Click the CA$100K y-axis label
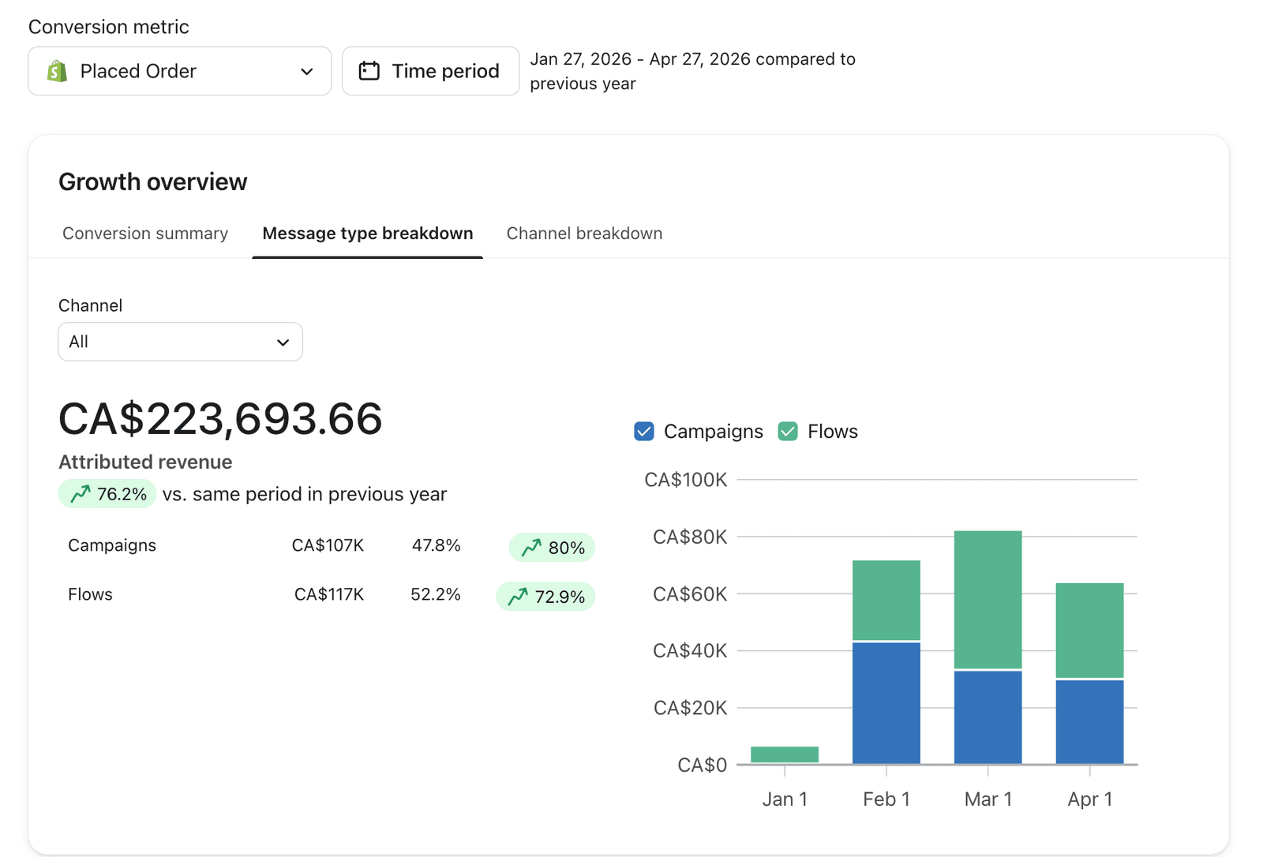Screen dimensions: 1263x857 pos(686,480)
